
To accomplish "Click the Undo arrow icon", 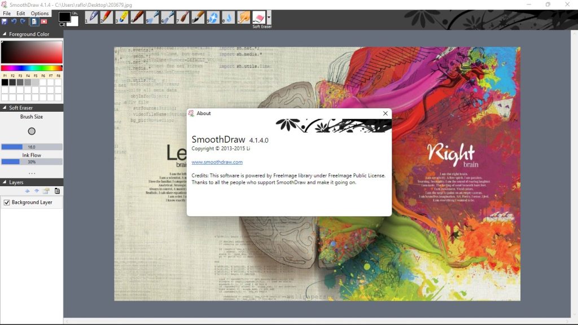I will 15,21.
